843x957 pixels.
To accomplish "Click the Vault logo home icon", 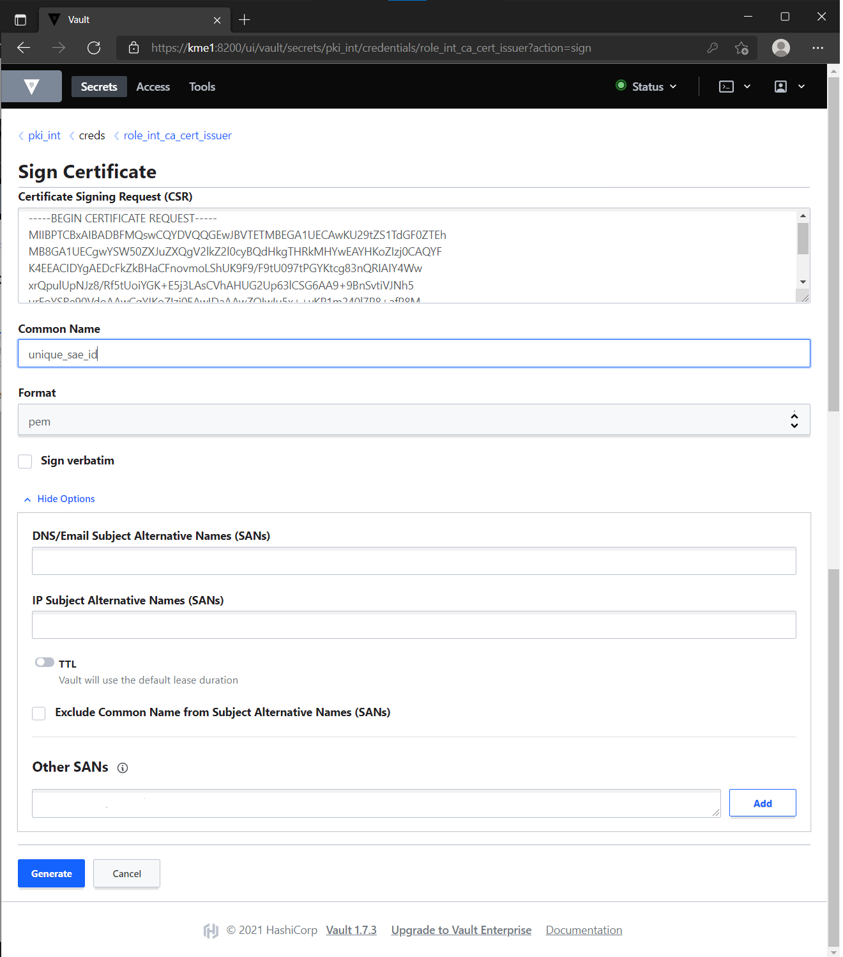I will click(x=31, y=86).
